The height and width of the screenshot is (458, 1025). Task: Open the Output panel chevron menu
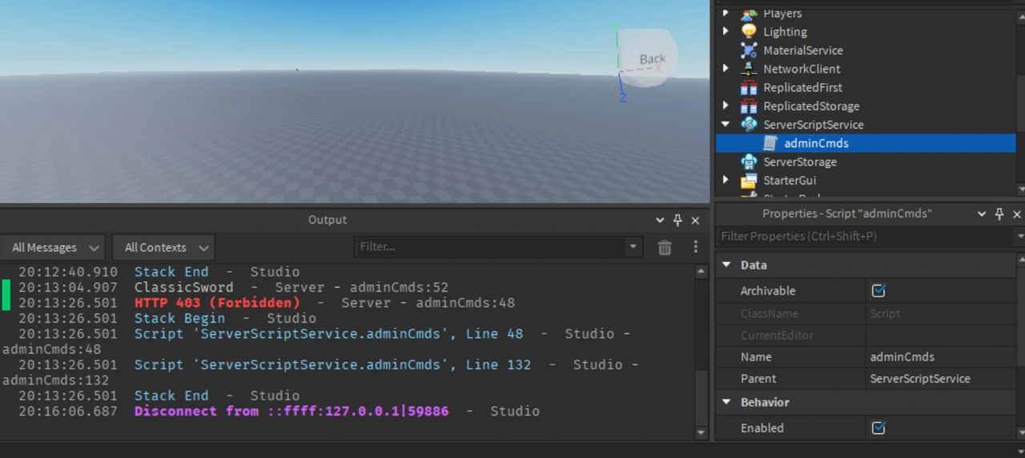tap(660, 221)
